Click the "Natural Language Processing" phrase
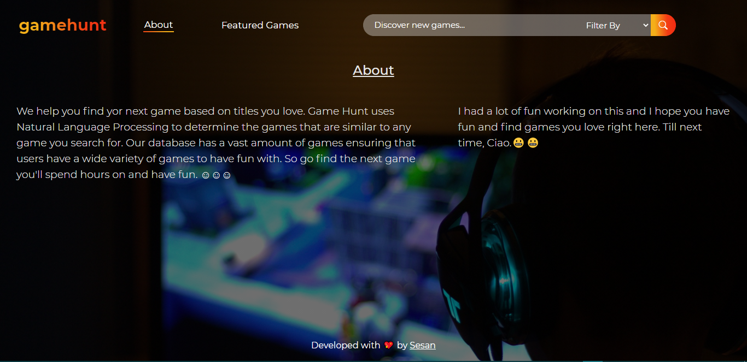This screenshot has height=362, width=747. pos(92,127)
